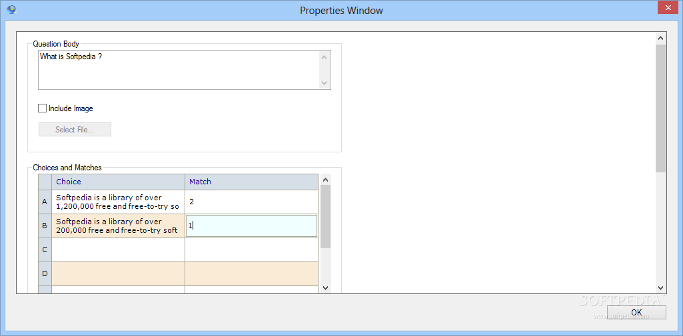Click the main panel scrollbar thumb
This screenshot has height=336, width=683.
coord(660,108)
